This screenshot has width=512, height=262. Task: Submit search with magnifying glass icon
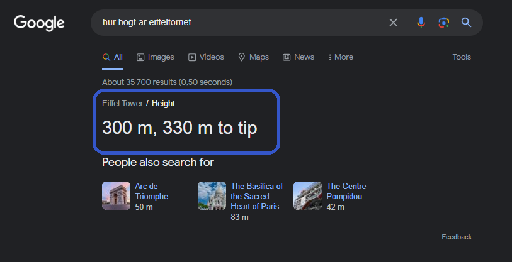coord(466,23)
